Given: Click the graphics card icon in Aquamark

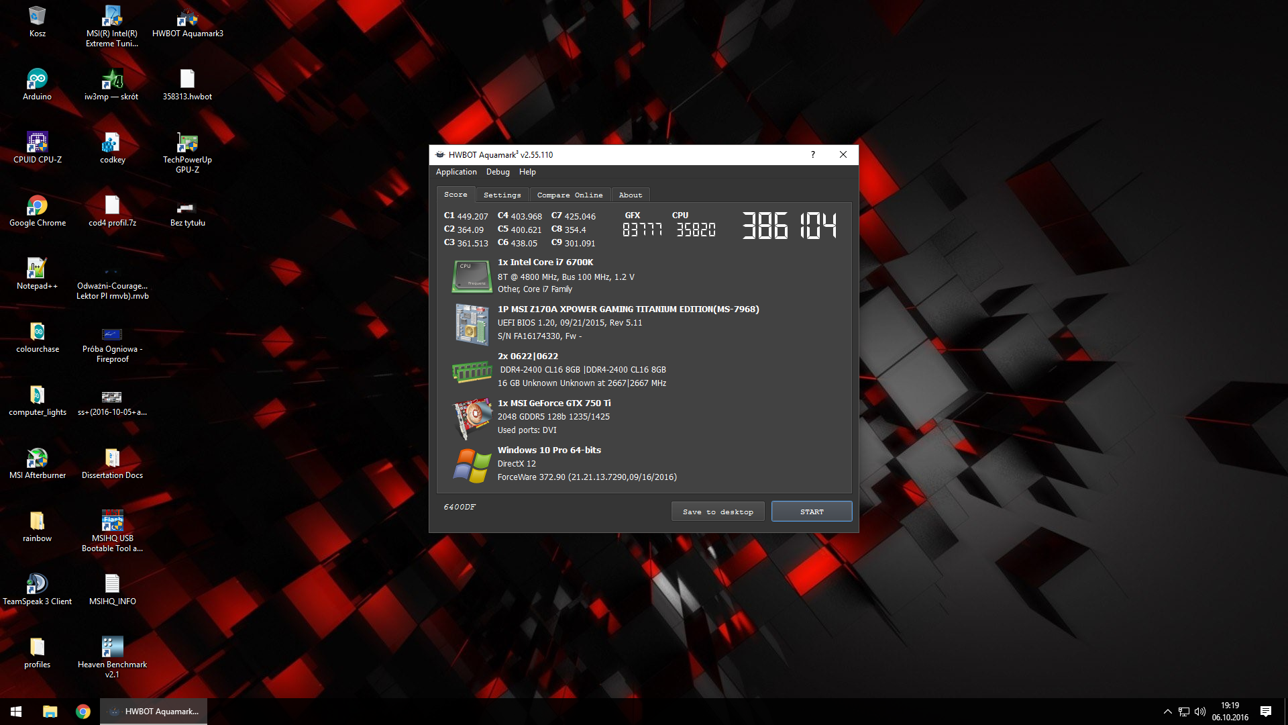Looking at the screenshot, I should pos(472,418).
